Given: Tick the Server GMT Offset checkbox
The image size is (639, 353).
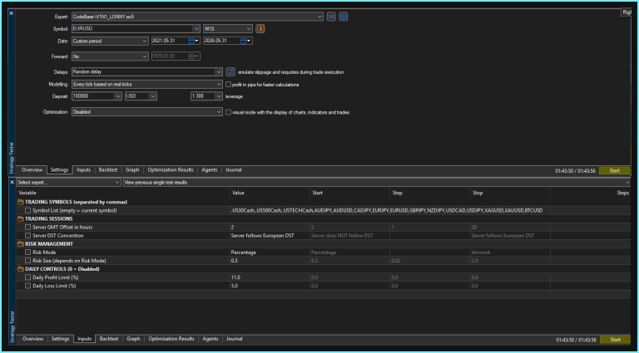Looking at the screenshot, I should click(x=27, y=228).
